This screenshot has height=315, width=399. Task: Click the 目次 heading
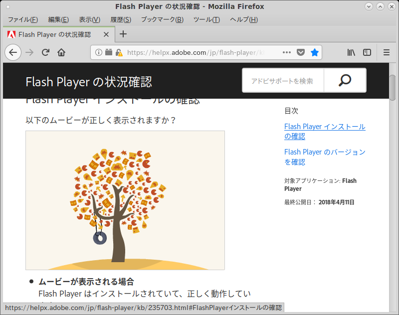[291, 111]
